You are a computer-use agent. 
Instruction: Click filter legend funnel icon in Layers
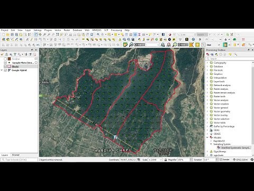tap(15, 54)
